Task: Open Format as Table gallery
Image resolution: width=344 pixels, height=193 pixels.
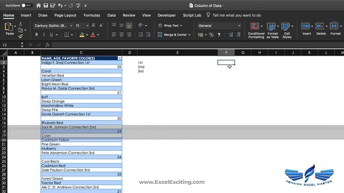Action: pyautogui.click(x=273, y=31)
